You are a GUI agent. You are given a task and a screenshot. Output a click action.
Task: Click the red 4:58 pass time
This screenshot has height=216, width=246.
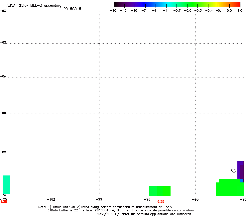3,202
